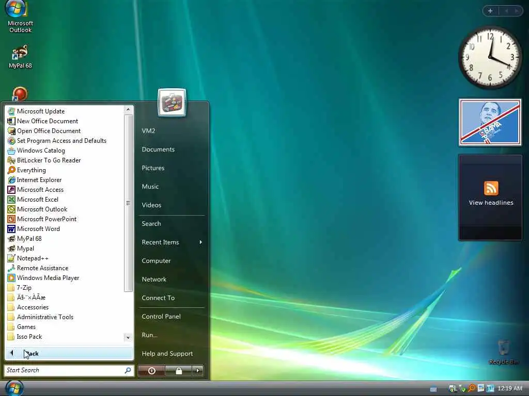Open Computer from the Start menu
The image size is (529, 396).
(x=172, y=260)
